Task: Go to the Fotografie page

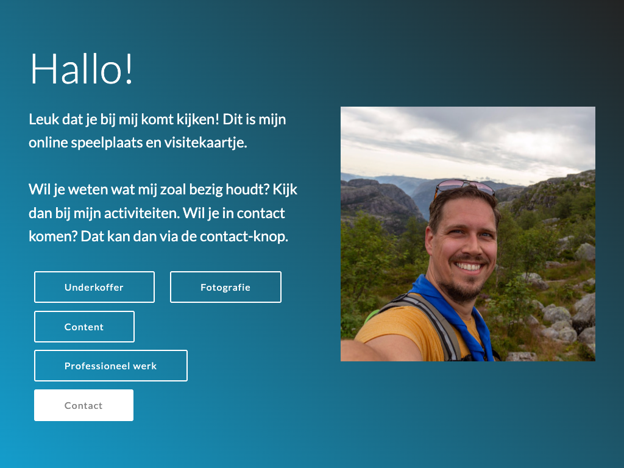Action: (225, 287)
